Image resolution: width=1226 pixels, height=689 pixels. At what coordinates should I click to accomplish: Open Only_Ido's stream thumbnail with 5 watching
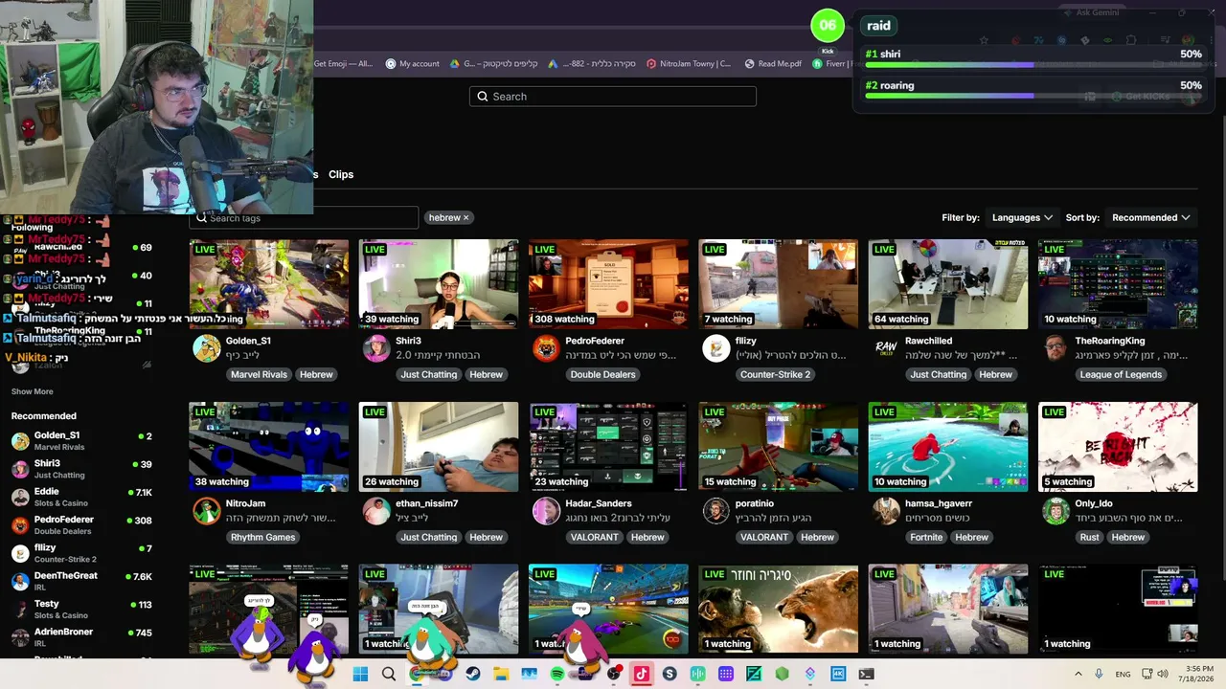tap(1118, 447)
